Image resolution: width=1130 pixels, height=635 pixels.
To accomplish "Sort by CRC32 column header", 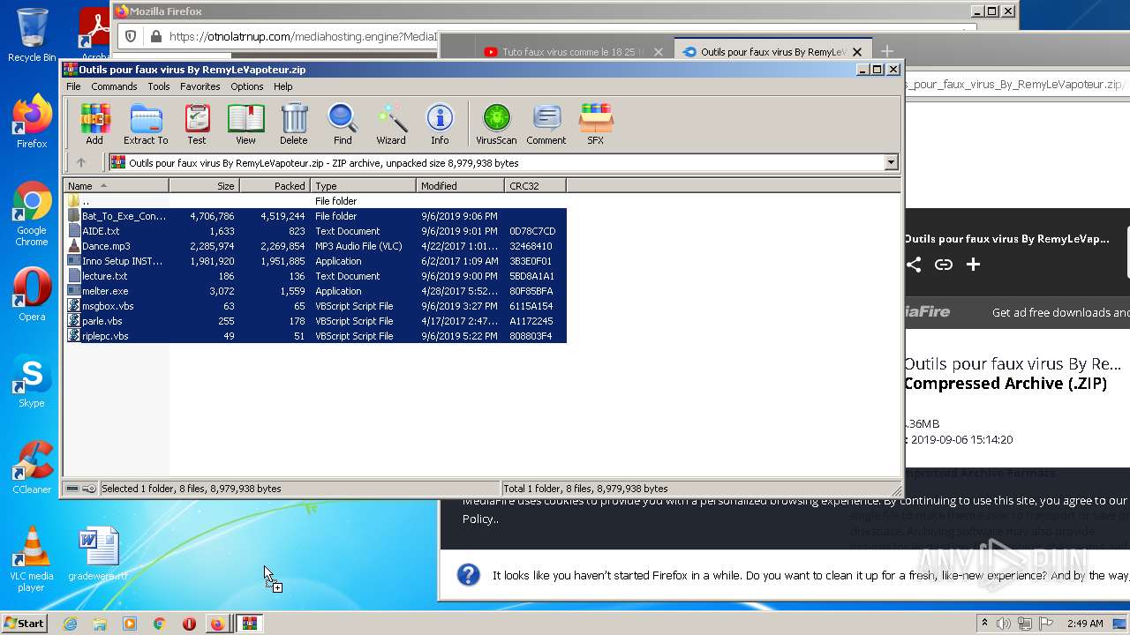I will tap(535, 185).
